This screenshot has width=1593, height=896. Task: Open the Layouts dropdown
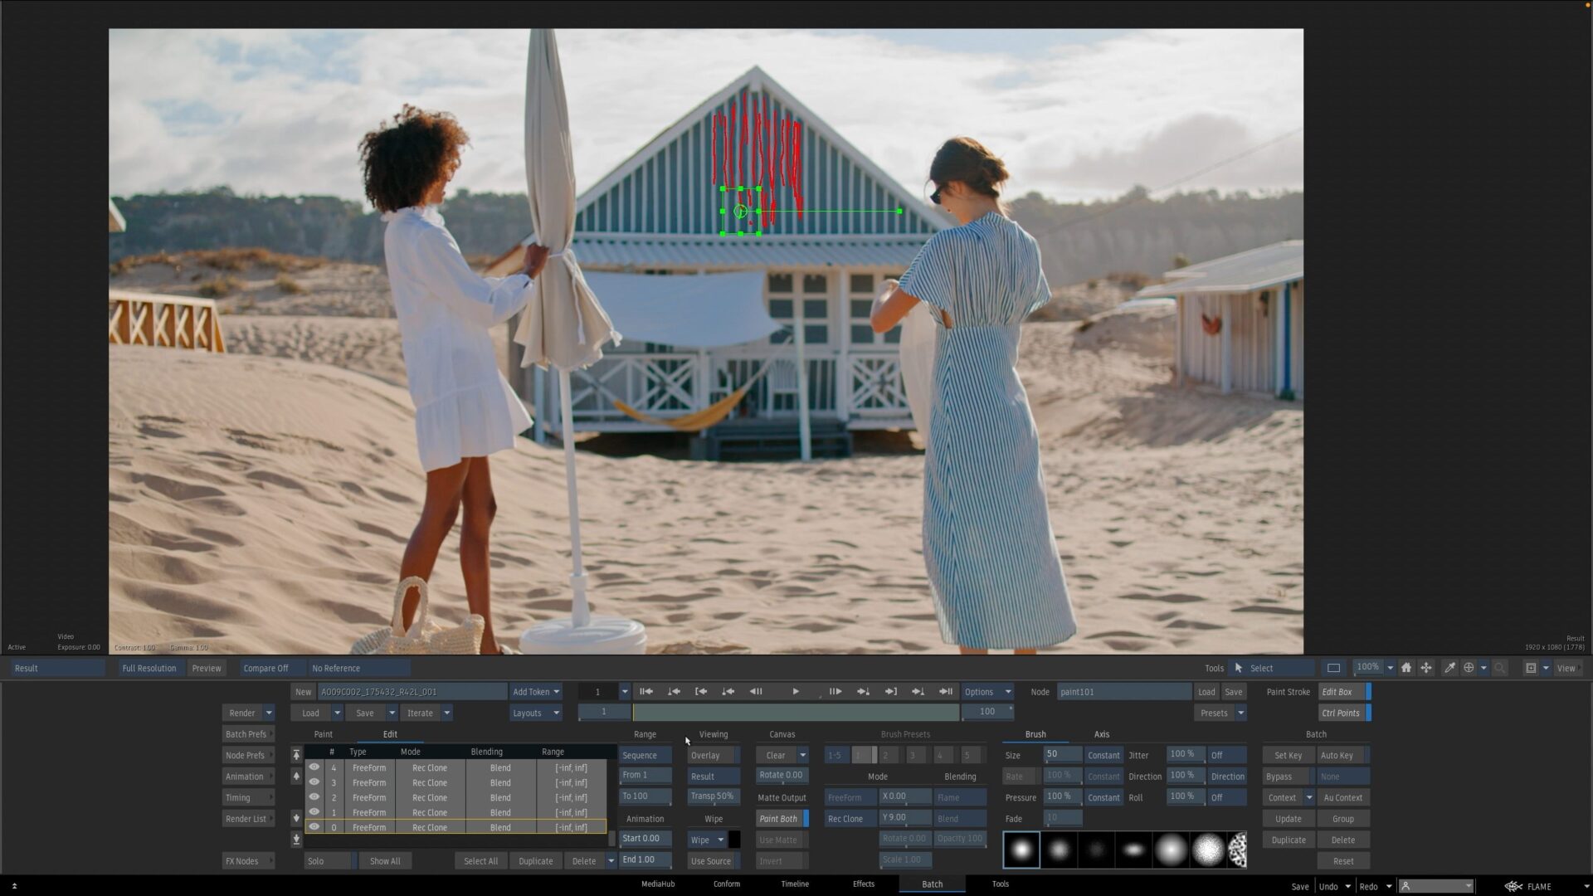534,712
